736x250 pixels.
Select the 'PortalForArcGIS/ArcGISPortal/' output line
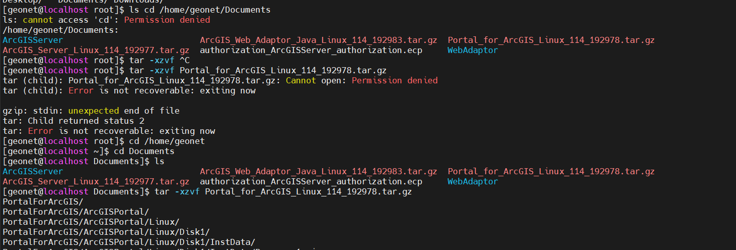[76, 212]
